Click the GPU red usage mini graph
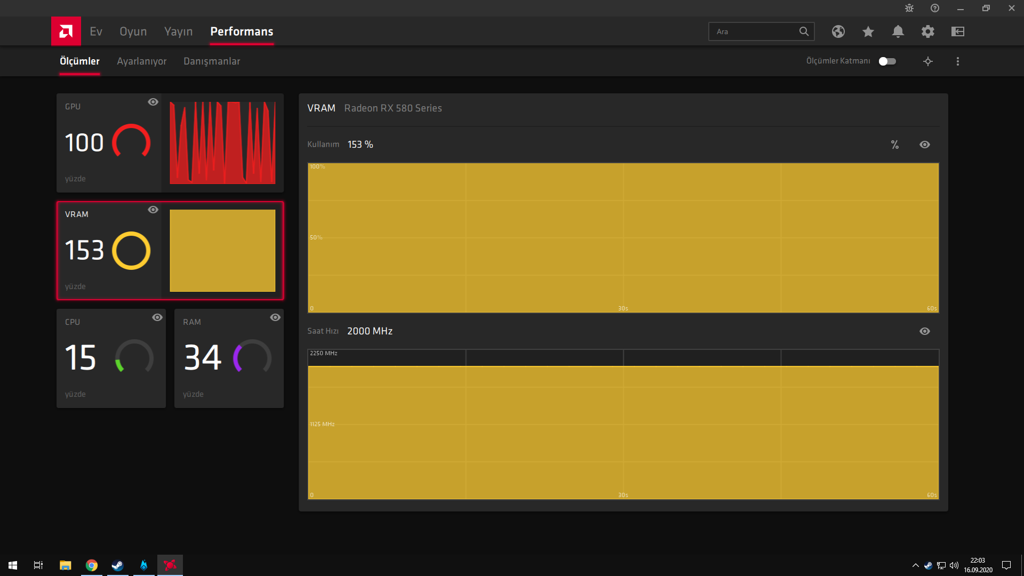Viewport: 1024px width, 576px height. click(222, 143)
